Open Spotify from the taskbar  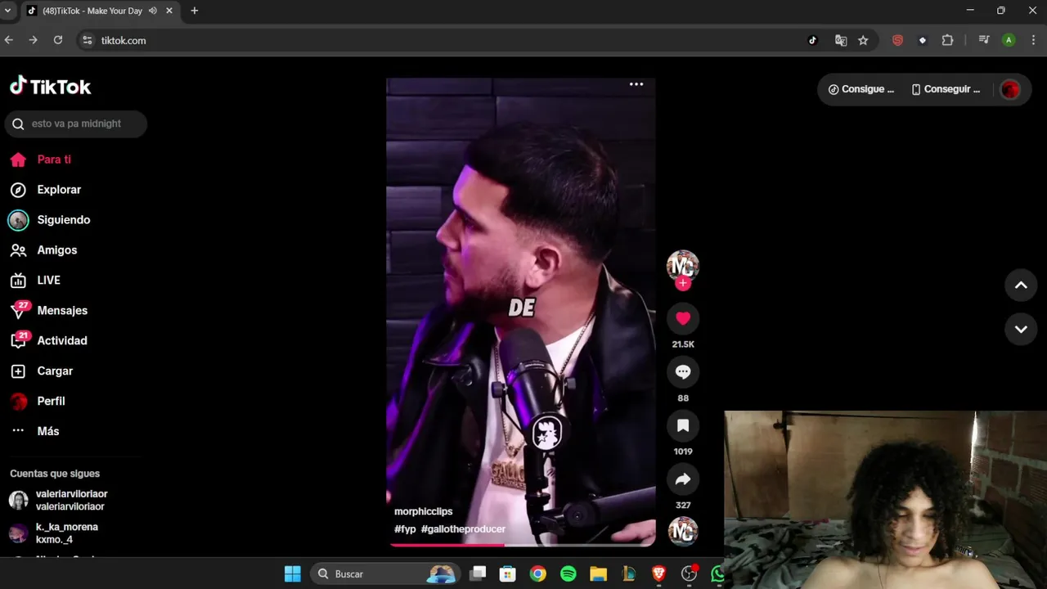(568, 574)
